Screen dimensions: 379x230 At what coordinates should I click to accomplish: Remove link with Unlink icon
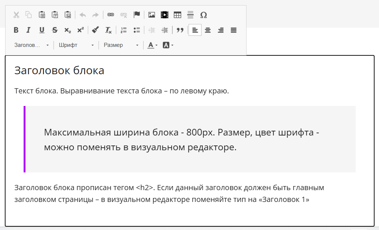click(x=124, y=15)
